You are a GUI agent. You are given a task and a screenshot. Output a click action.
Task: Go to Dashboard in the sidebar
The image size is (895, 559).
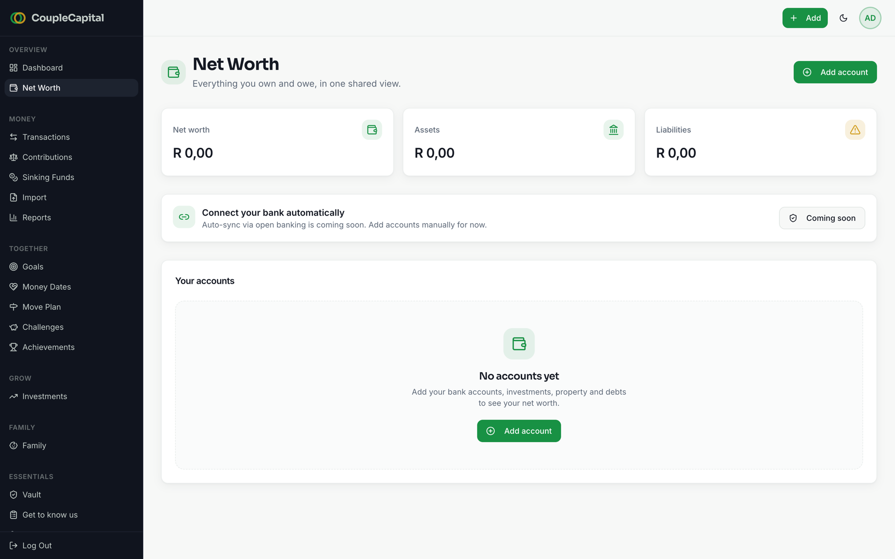click(71, 68)
